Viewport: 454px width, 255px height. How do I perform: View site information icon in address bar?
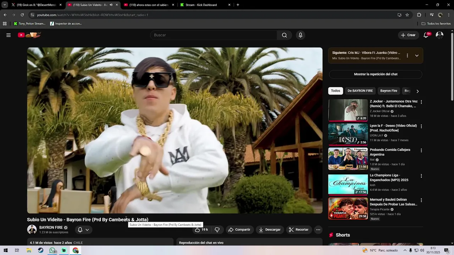point(32,15)
